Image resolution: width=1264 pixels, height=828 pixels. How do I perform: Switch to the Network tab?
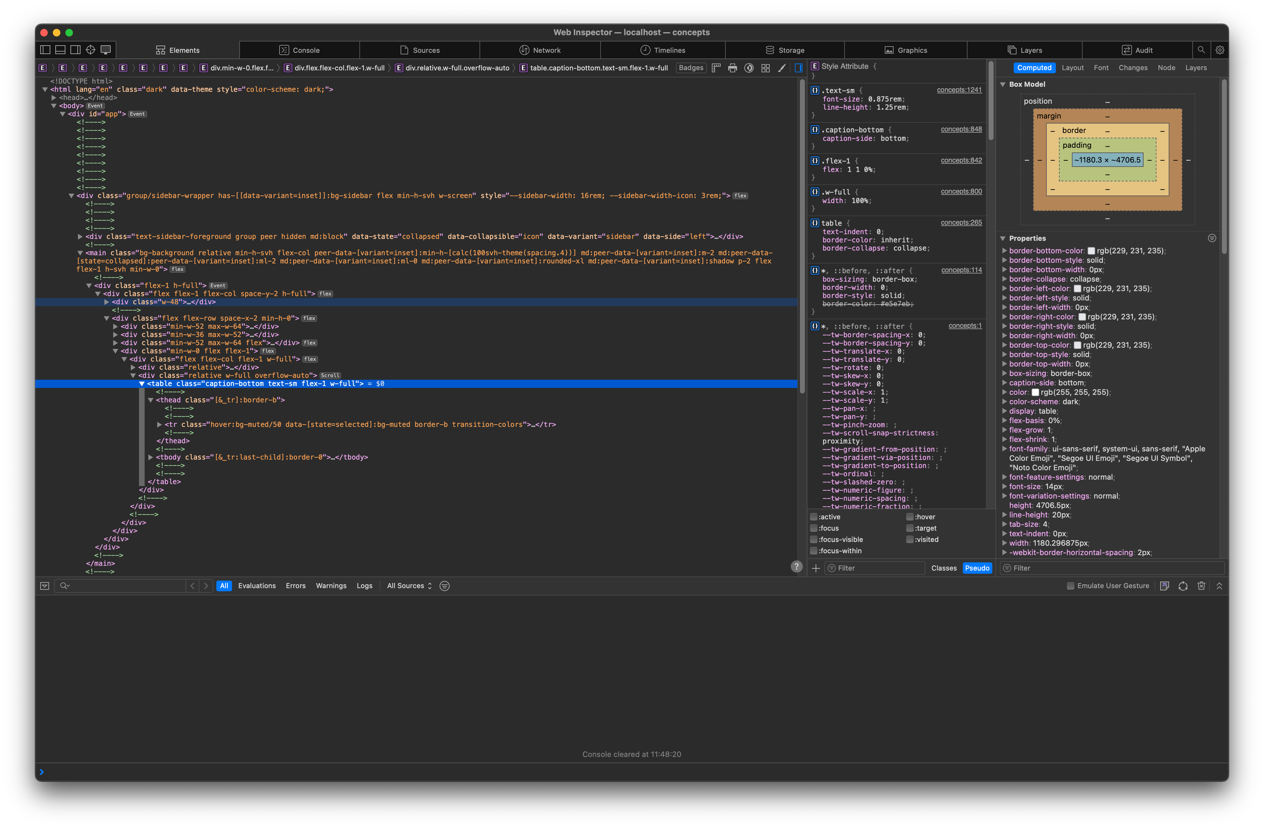click(x=540, y=50)
